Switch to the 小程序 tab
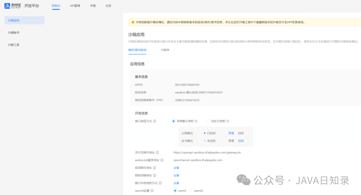Viewport: 361px width, 195px height. pyautogui.click(x=165, y=50)
